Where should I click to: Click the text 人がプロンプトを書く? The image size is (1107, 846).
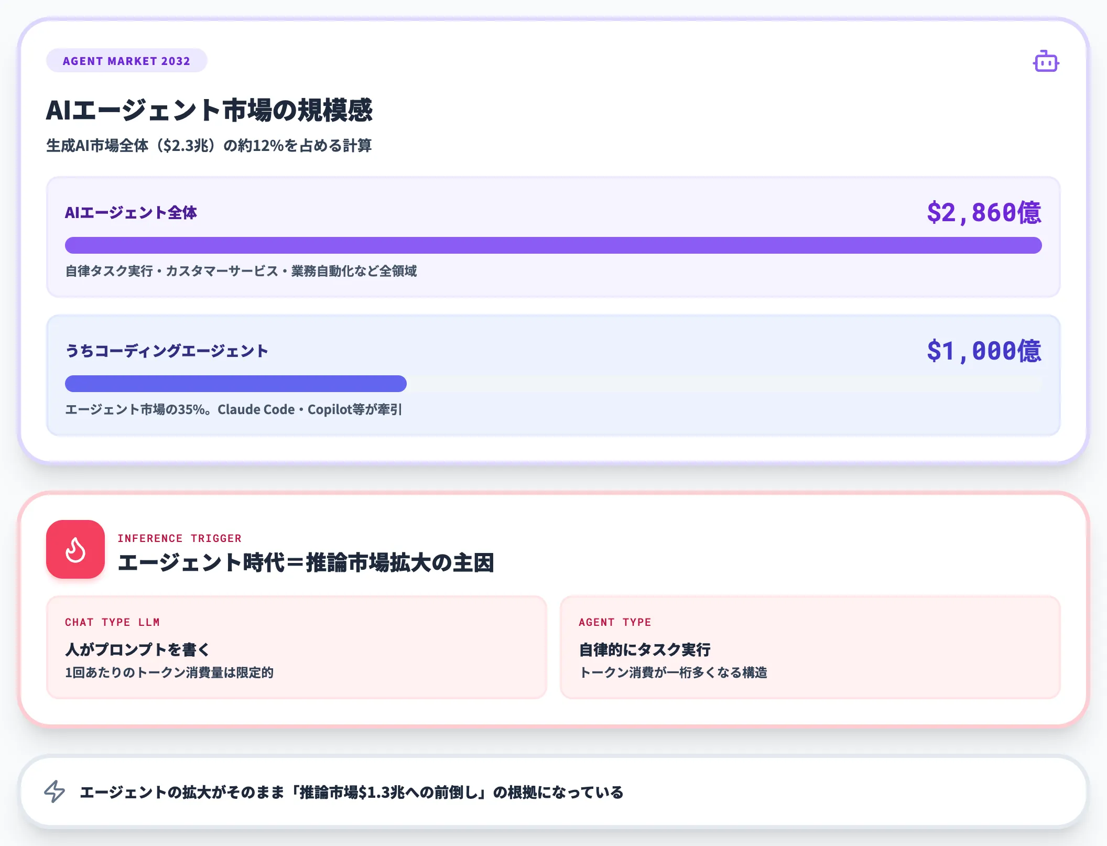[137, 649]
